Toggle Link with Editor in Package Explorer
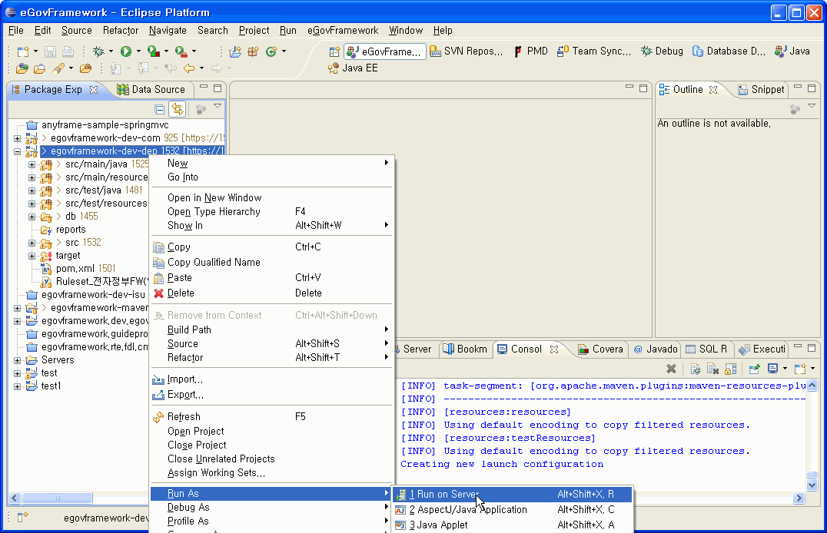The height and width of the screenshot is (533, 827). coord(177,109)
